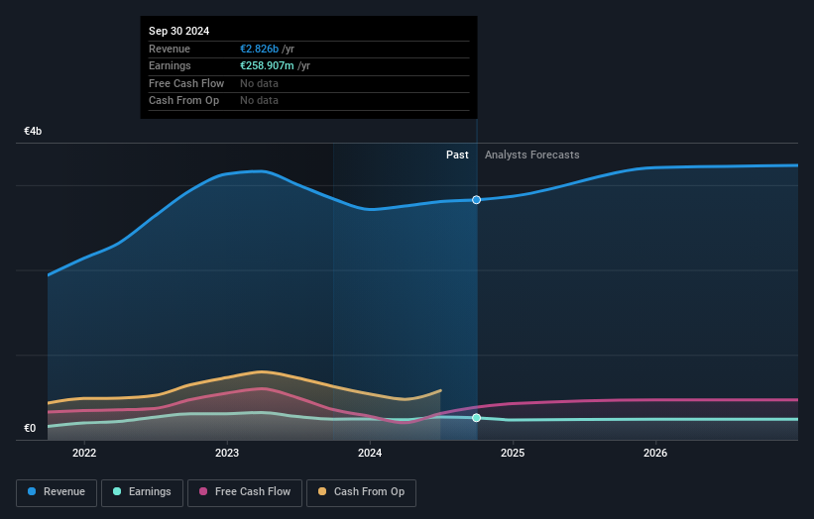The height and width of the screenshot is (519, 814).
Task: Click the Cash From Op tooltip row label
Action: point(183,101)
